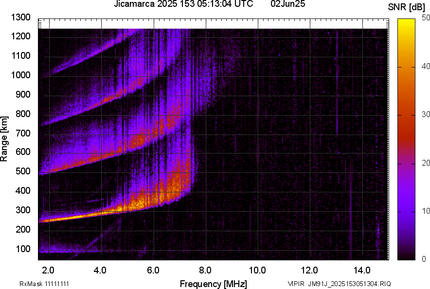The height and width of the screenshot is (289, 430).
Task: Click the 1200 range tick label
Action: point(21,36)
